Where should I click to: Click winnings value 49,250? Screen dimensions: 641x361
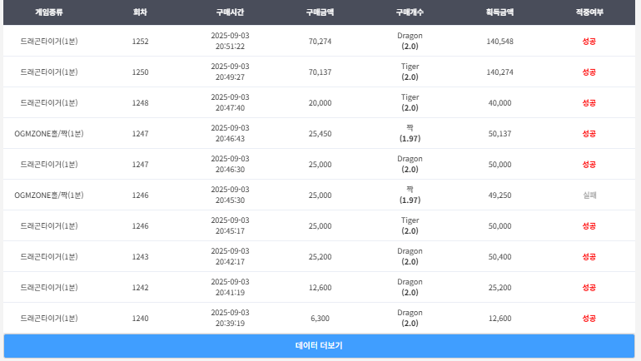tap(500, 195)
